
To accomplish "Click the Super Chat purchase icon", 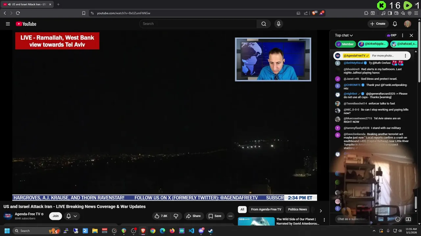I will (x=408, y=219).
